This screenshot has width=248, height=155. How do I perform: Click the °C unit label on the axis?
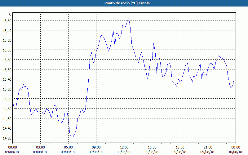point(10,14)
